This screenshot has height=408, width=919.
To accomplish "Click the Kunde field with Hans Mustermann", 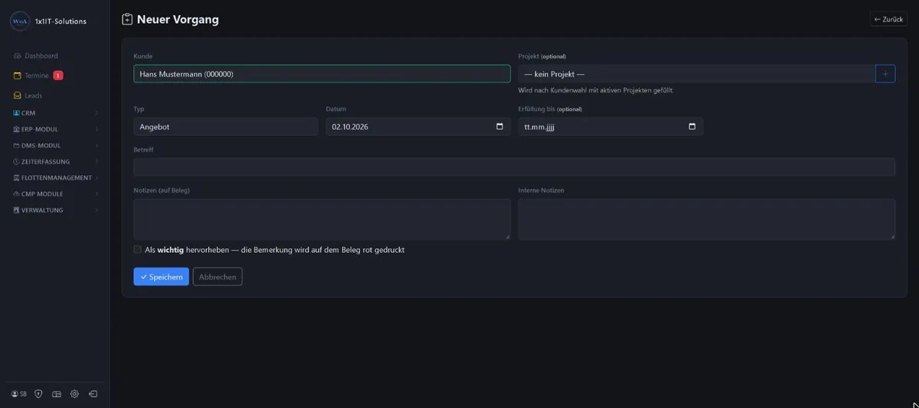I will (322, 74).
